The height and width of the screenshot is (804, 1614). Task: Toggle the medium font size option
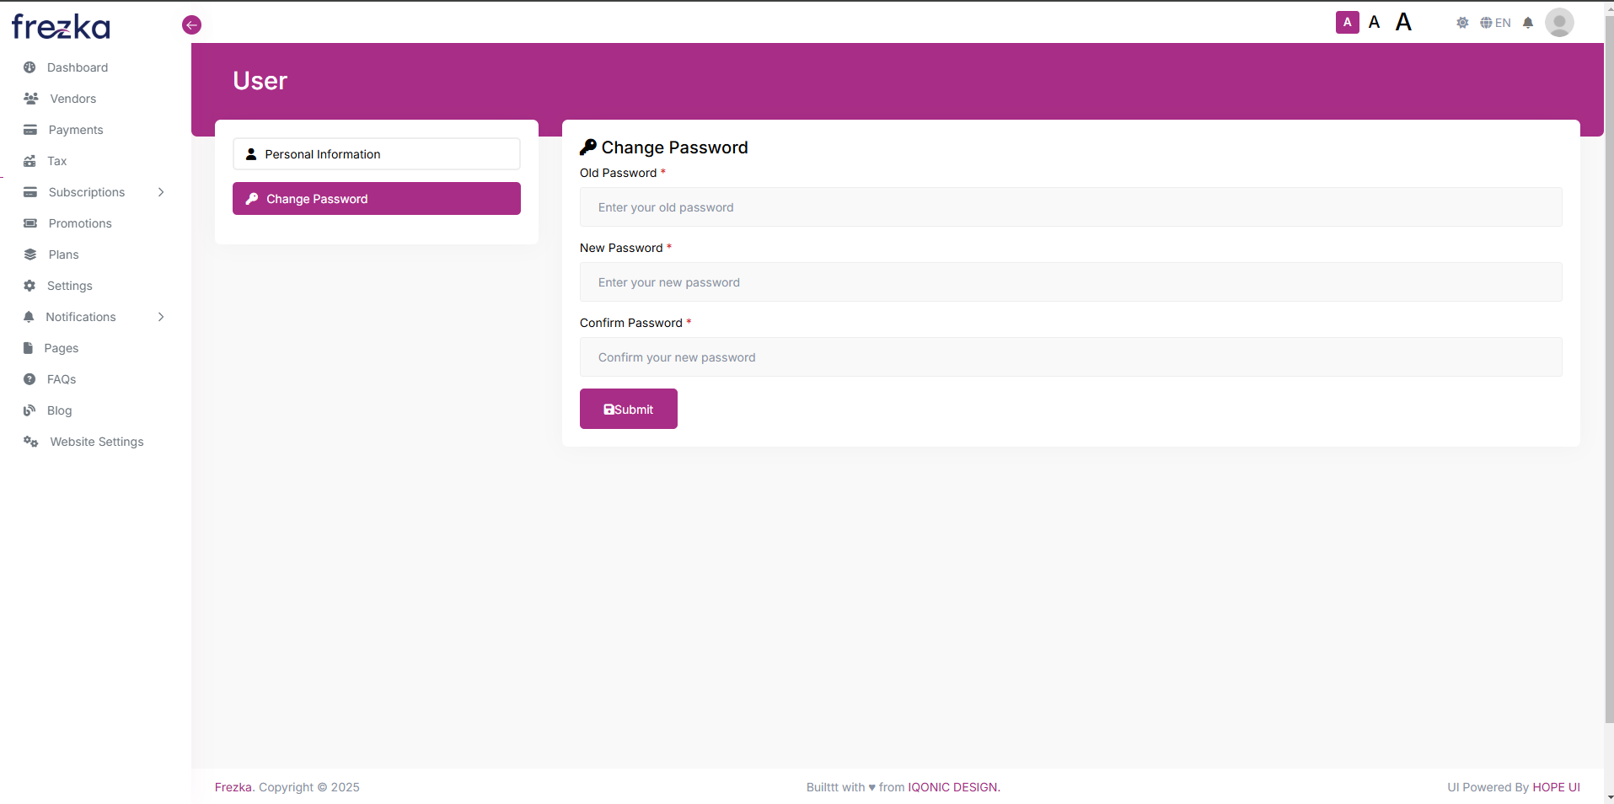tap(1374, 22)
